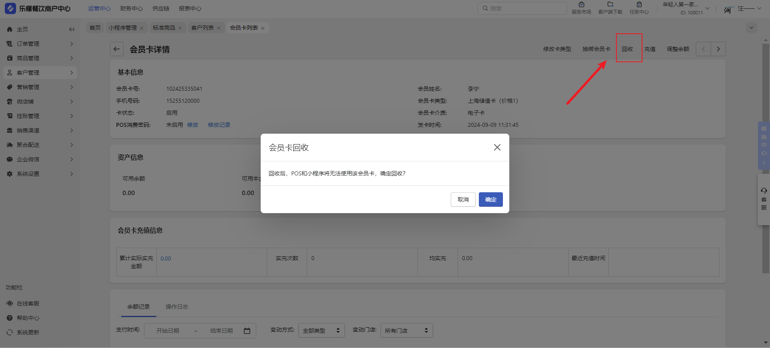Screen dimensions: 770x348
Task: Open 财务中心 in top navigation
Action: coord(131,8)
